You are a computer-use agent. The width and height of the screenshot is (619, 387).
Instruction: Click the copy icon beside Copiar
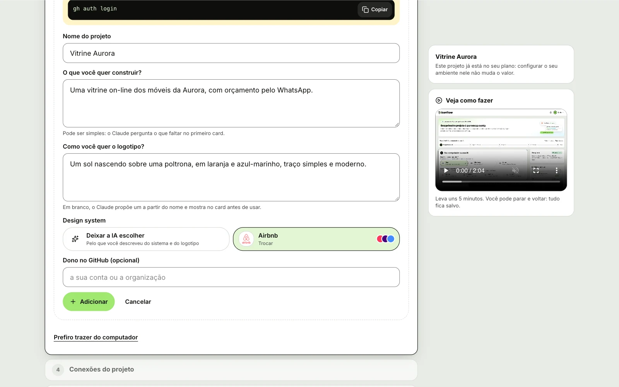click(365, 10)
